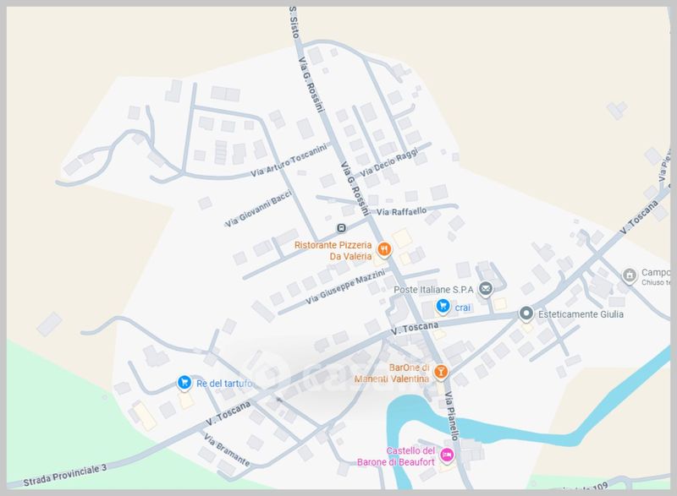Screen dimensions: 677x496
Task: Click the Castello del Barone di Beaufort label
Action: pyautogui.click(x=396, y=456)
